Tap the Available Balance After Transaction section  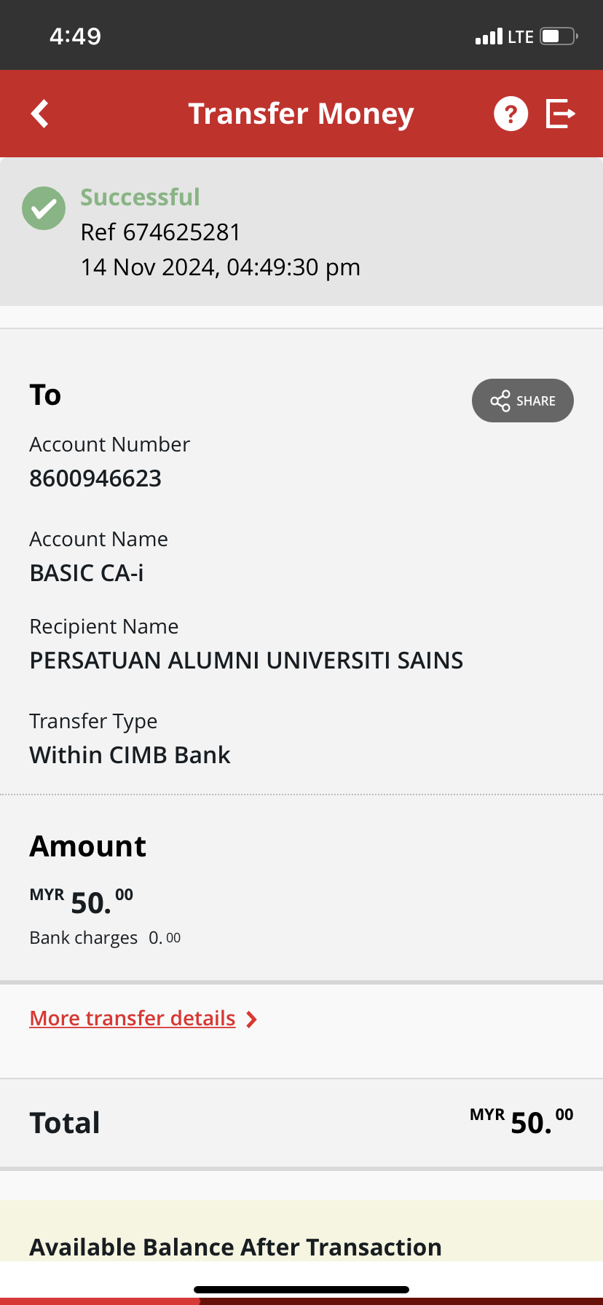[235, 1247]
